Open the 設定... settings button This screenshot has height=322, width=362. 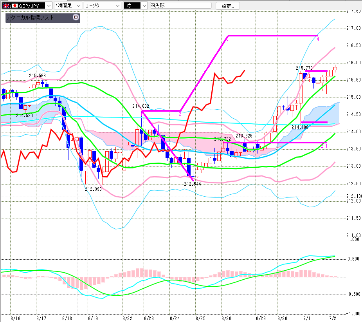tap(228, 6)
